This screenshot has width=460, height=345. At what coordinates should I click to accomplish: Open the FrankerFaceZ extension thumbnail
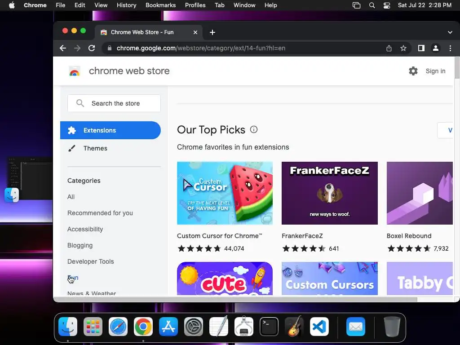329,193
